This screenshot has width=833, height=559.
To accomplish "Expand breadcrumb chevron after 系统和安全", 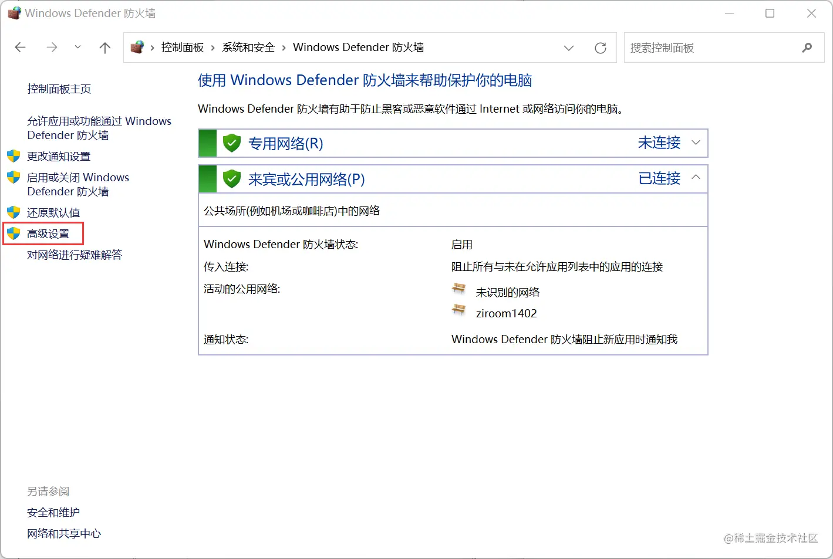I will click(284, 48).
